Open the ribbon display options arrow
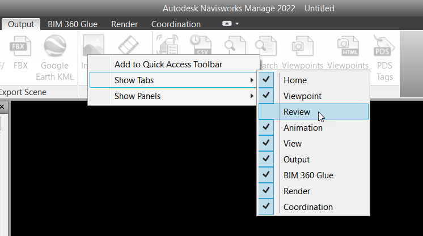 237,24
